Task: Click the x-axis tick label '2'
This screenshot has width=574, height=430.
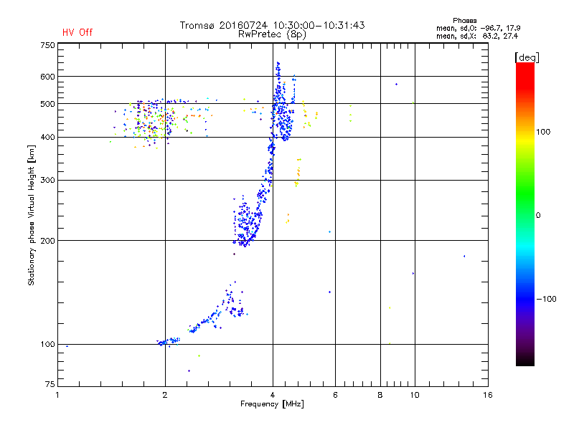Action: click(165, 395)
